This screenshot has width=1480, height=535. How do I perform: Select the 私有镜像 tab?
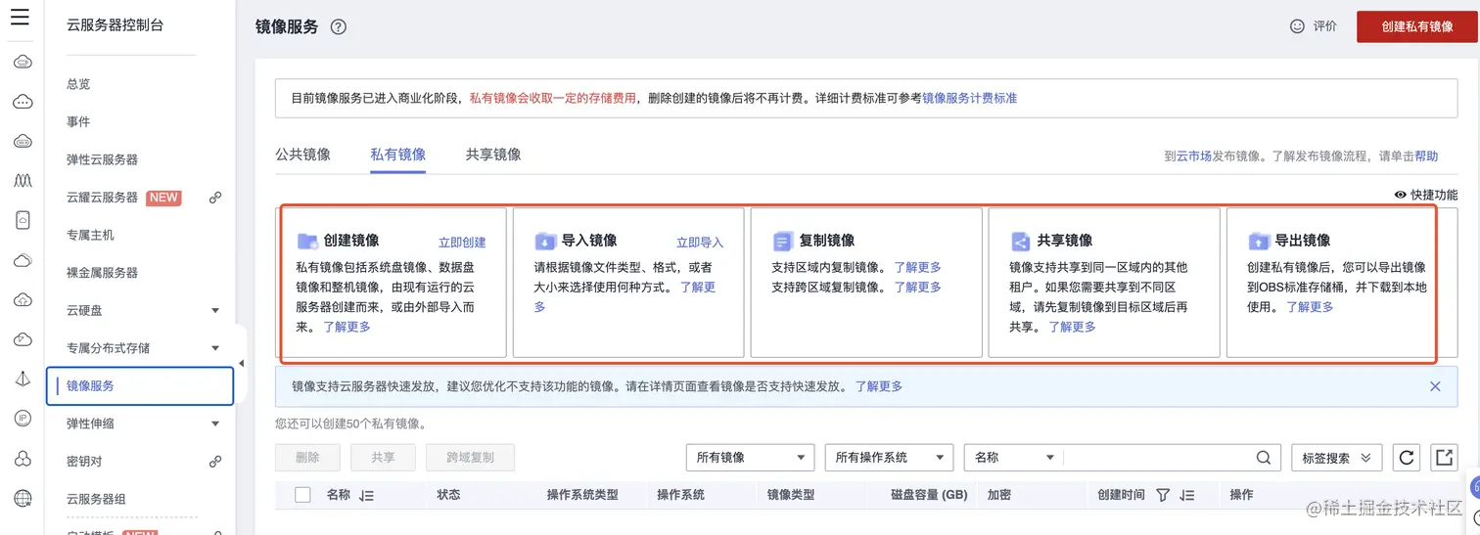point(397,155)
